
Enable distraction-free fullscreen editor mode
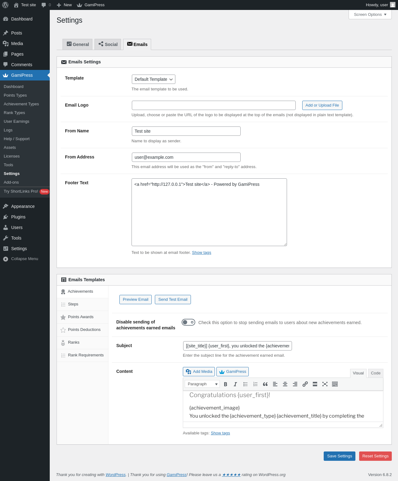click(325, 384)
